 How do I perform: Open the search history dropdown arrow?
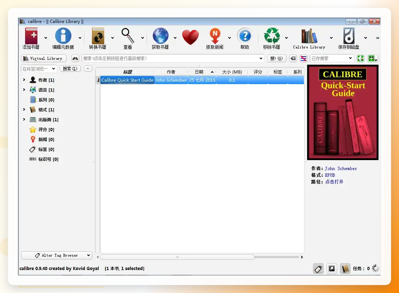(x=261, y=58)
